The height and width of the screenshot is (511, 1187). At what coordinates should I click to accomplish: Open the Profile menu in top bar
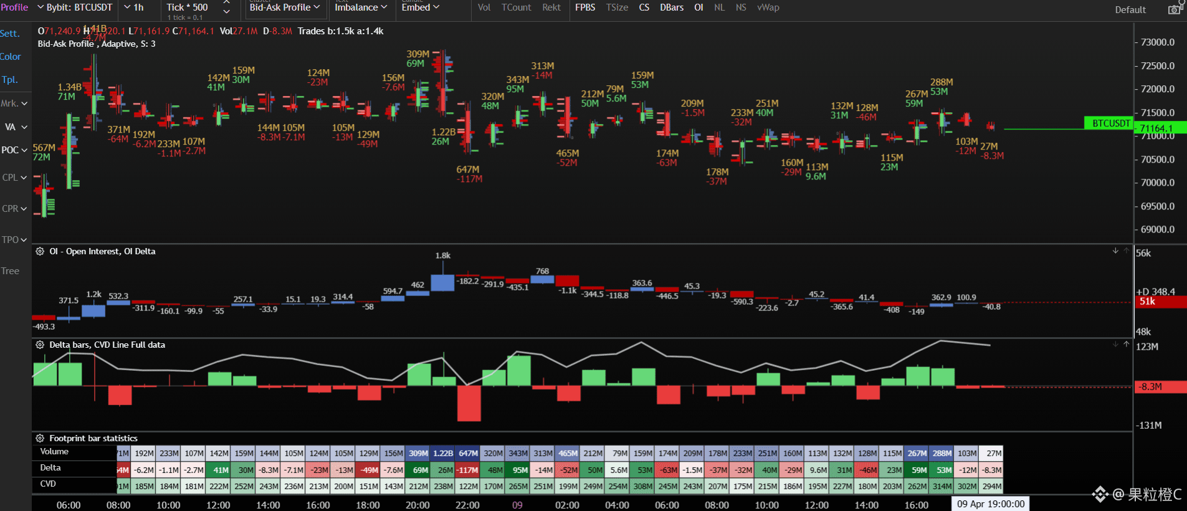[x=14, y=7]
